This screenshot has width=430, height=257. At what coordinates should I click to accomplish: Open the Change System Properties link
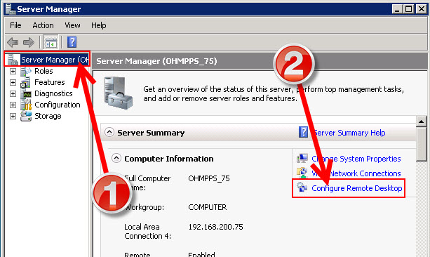coord(356,159)
